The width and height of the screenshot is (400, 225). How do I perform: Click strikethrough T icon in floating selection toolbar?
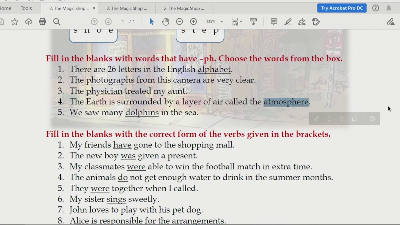coord(342,119)
